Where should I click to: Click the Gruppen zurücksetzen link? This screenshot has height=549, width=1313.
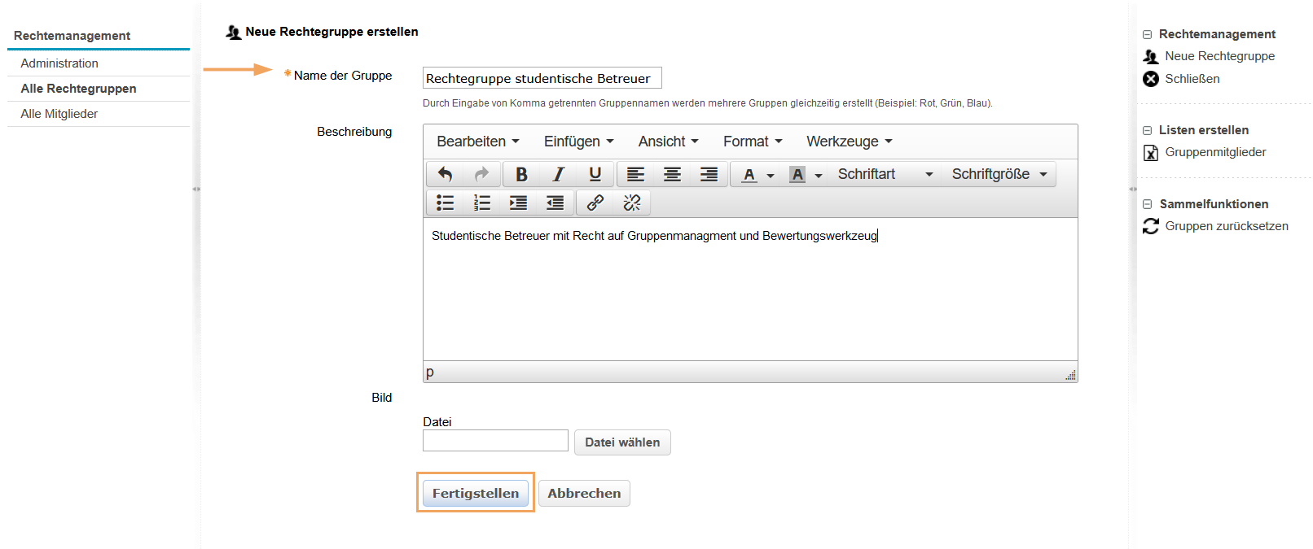pos(1227,226)
